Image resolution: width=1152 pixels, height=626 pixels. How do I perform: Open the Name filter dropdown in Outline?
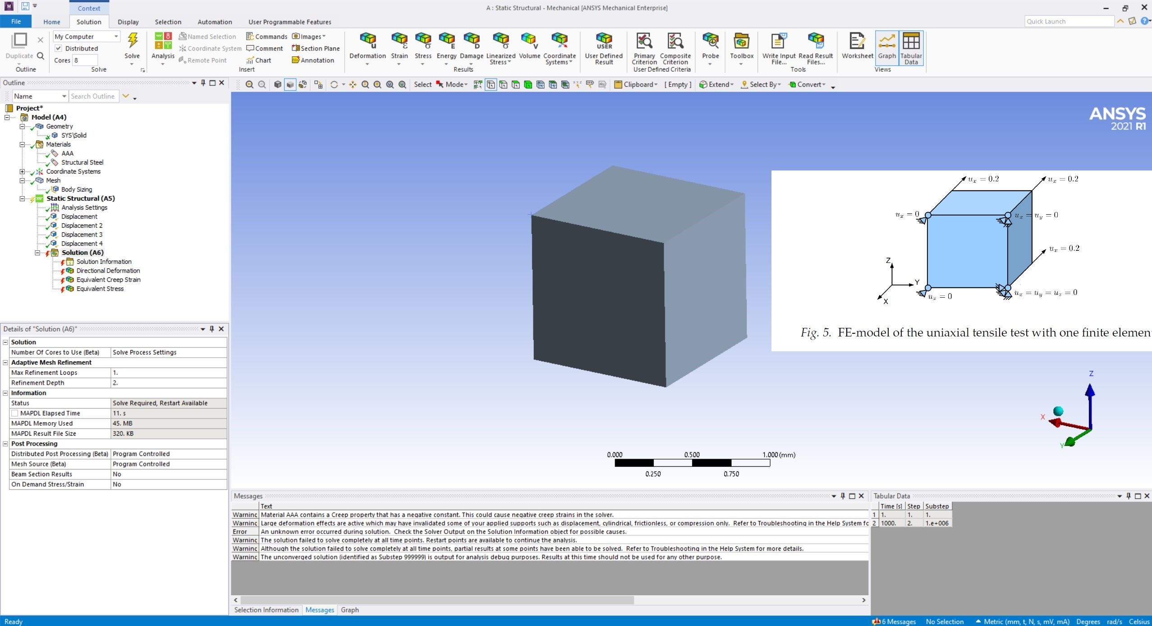tap(40, 96)
